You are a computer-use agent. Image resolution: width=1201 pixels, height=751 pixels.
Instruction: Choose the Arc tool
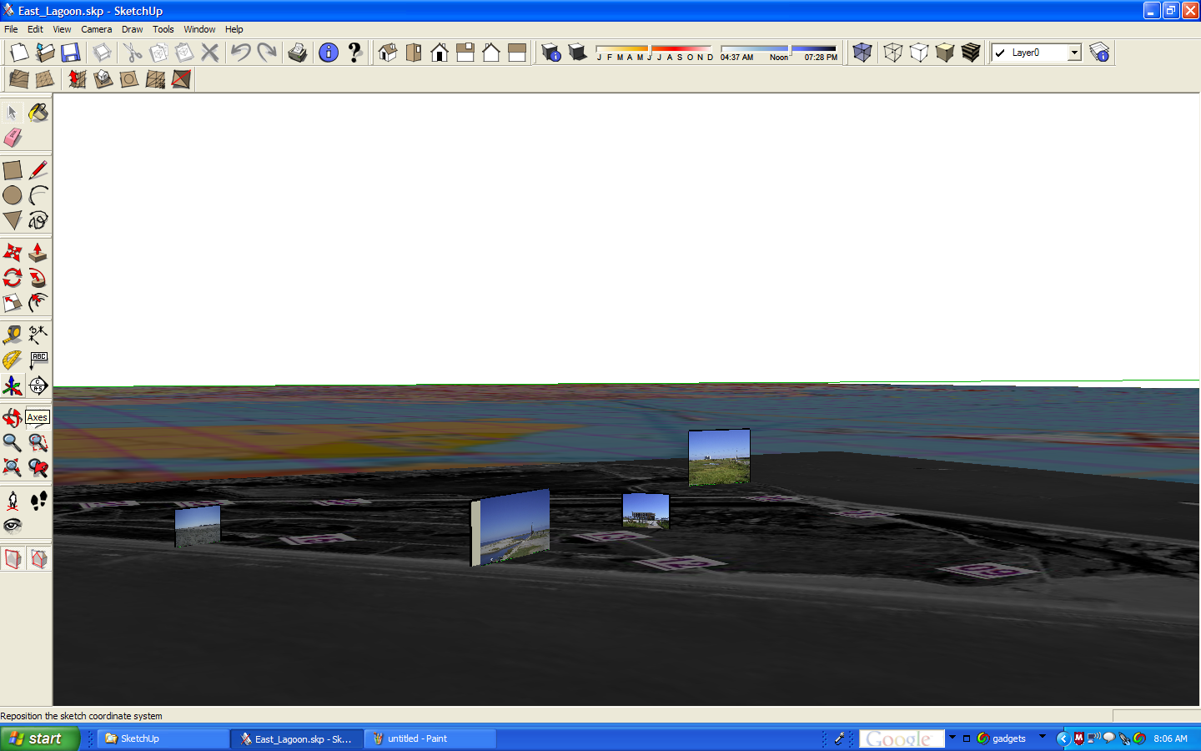tap(38, 195)
